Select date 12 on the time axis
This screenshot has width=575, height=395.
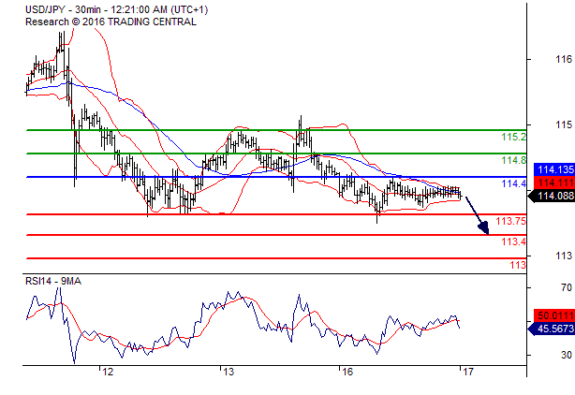click(x=109, y=373)
